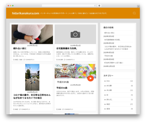Select the お仕事 category in sidebar

(x=109, y=86)
